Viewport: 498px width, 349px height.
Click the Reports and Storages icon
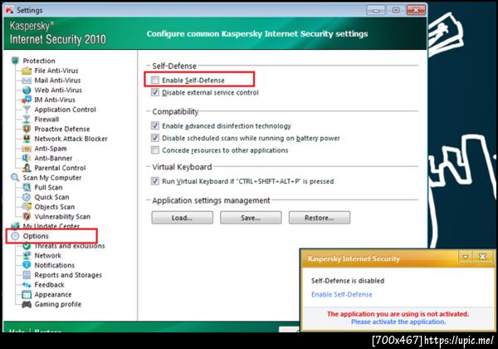click(27, 275)
